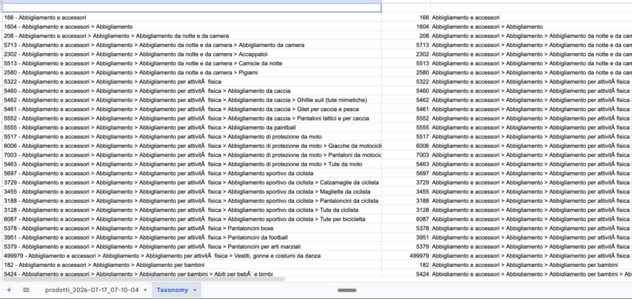Select right-column cell beside number 182
This screenshot has width=632, height=299.
point(531,265)
